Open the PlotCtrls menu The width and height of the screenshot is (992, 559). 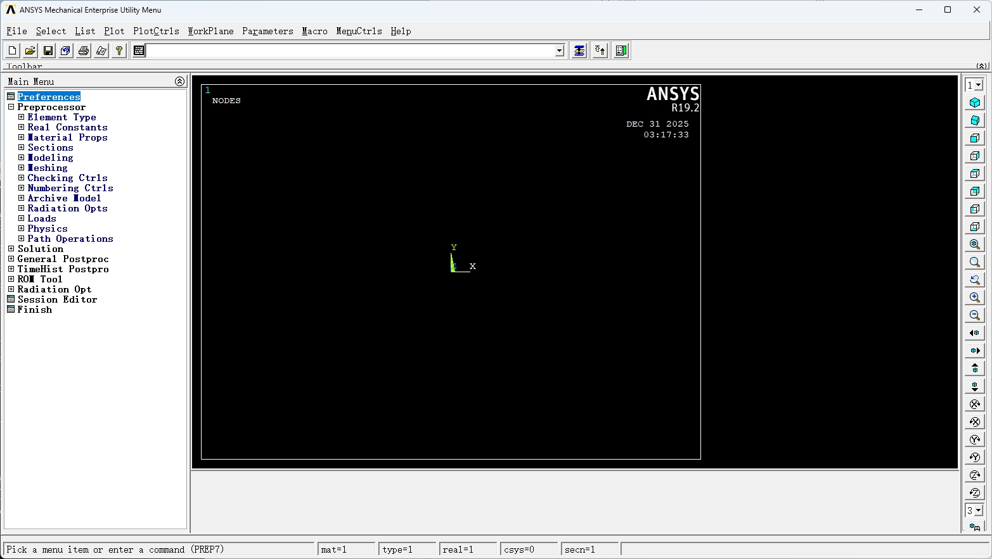point(156,31)
